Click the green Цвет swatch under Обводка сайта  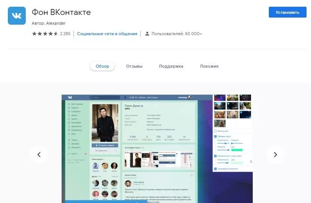coord(237,150)
